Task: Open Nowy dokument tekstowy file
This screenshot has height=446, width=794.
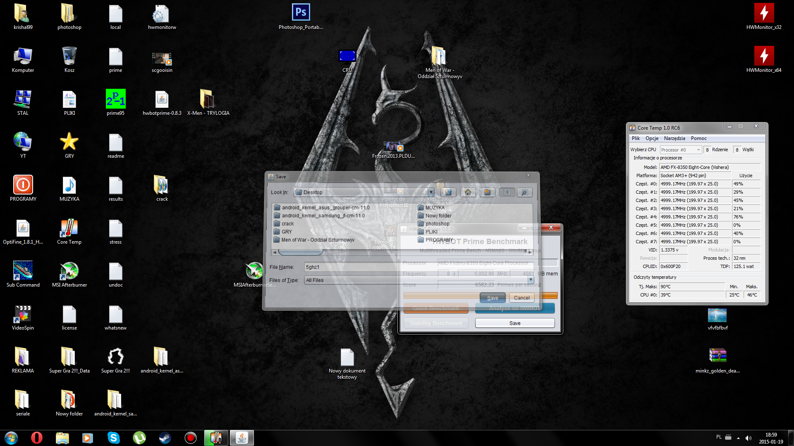Action: [x=347, y=364]
